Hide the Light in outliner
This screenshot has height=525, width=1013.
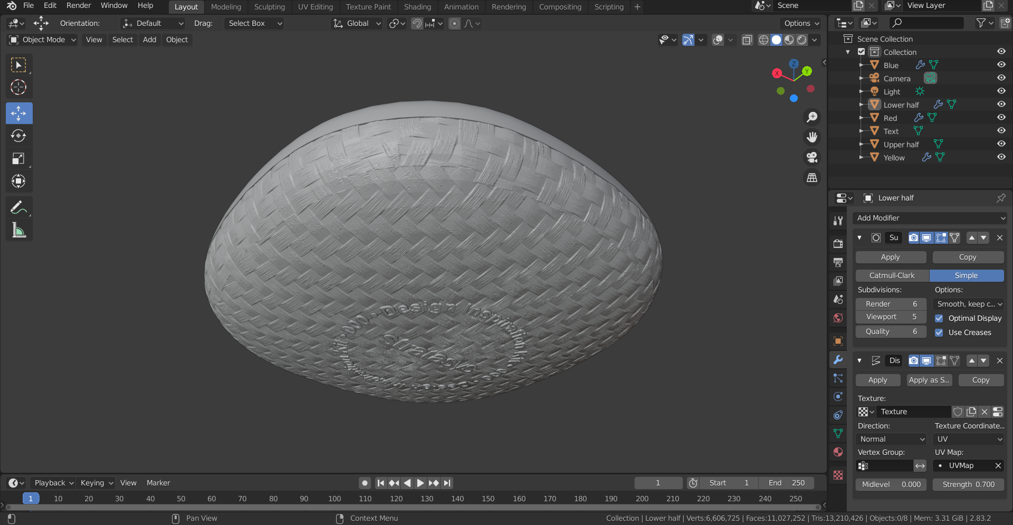coord(1001,91)
